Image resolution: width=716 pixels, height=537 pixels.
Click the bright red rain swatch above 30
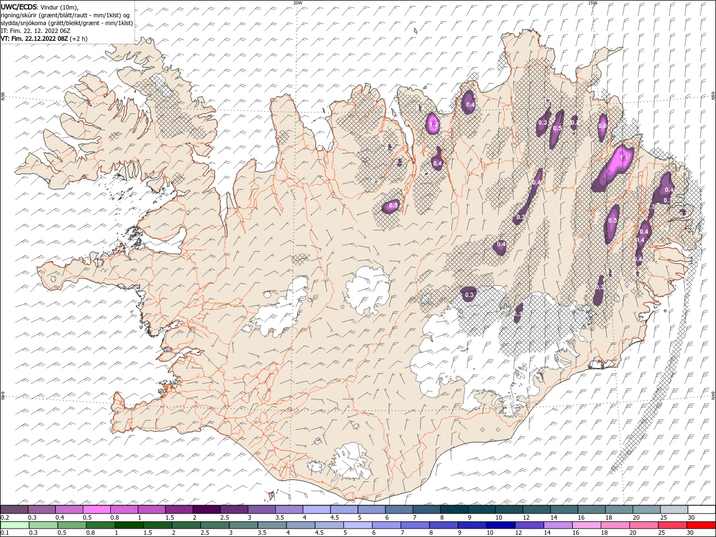[x=701, y=525]
